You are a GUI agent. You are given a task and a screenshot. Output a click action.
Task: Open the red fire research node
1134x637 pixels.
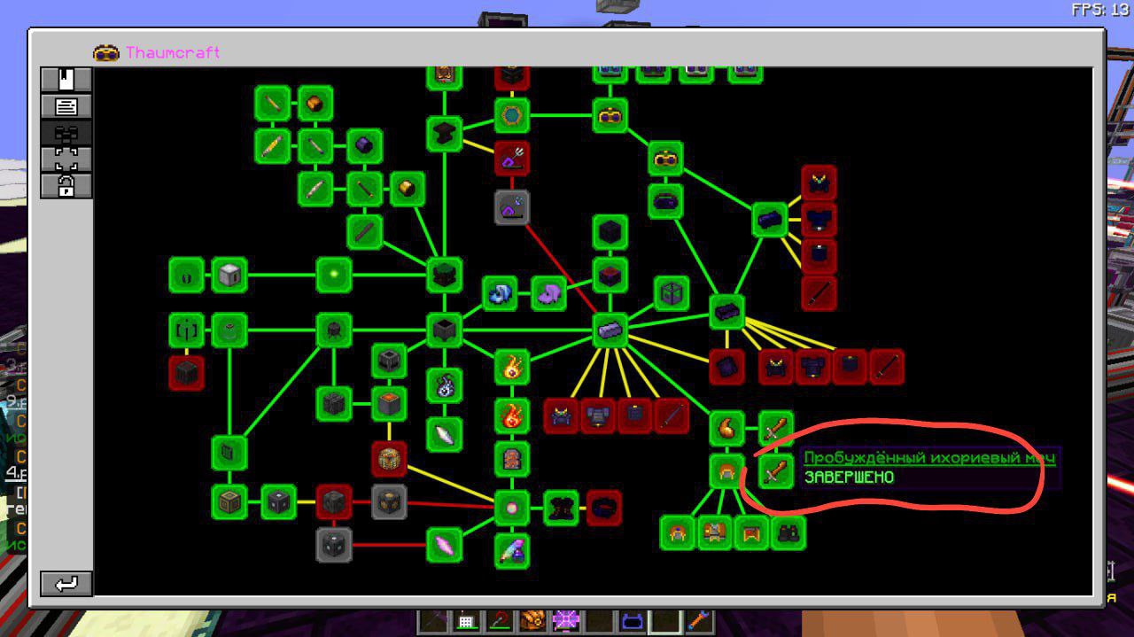(x=512, y=416)
